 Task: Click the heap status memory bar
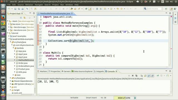coord(123,98)
